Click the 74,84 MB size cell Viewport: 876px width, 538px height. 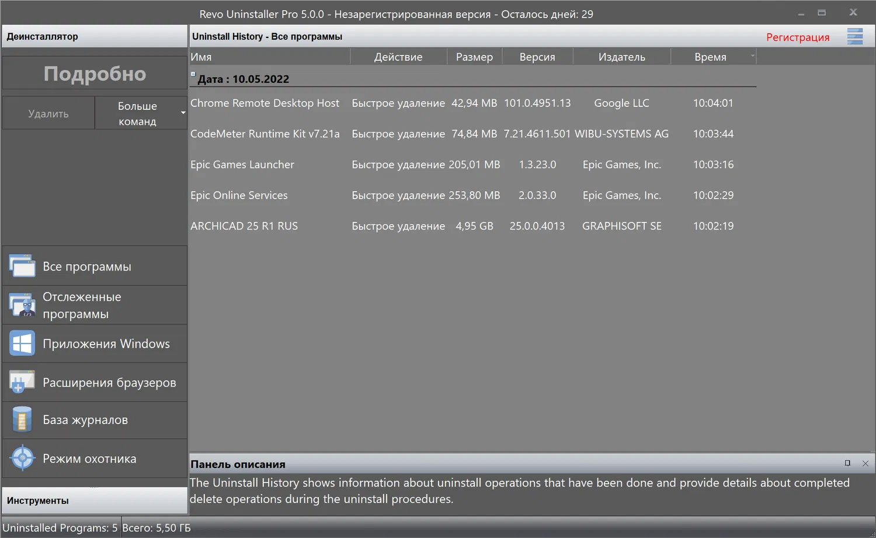[x=474, y=134]
